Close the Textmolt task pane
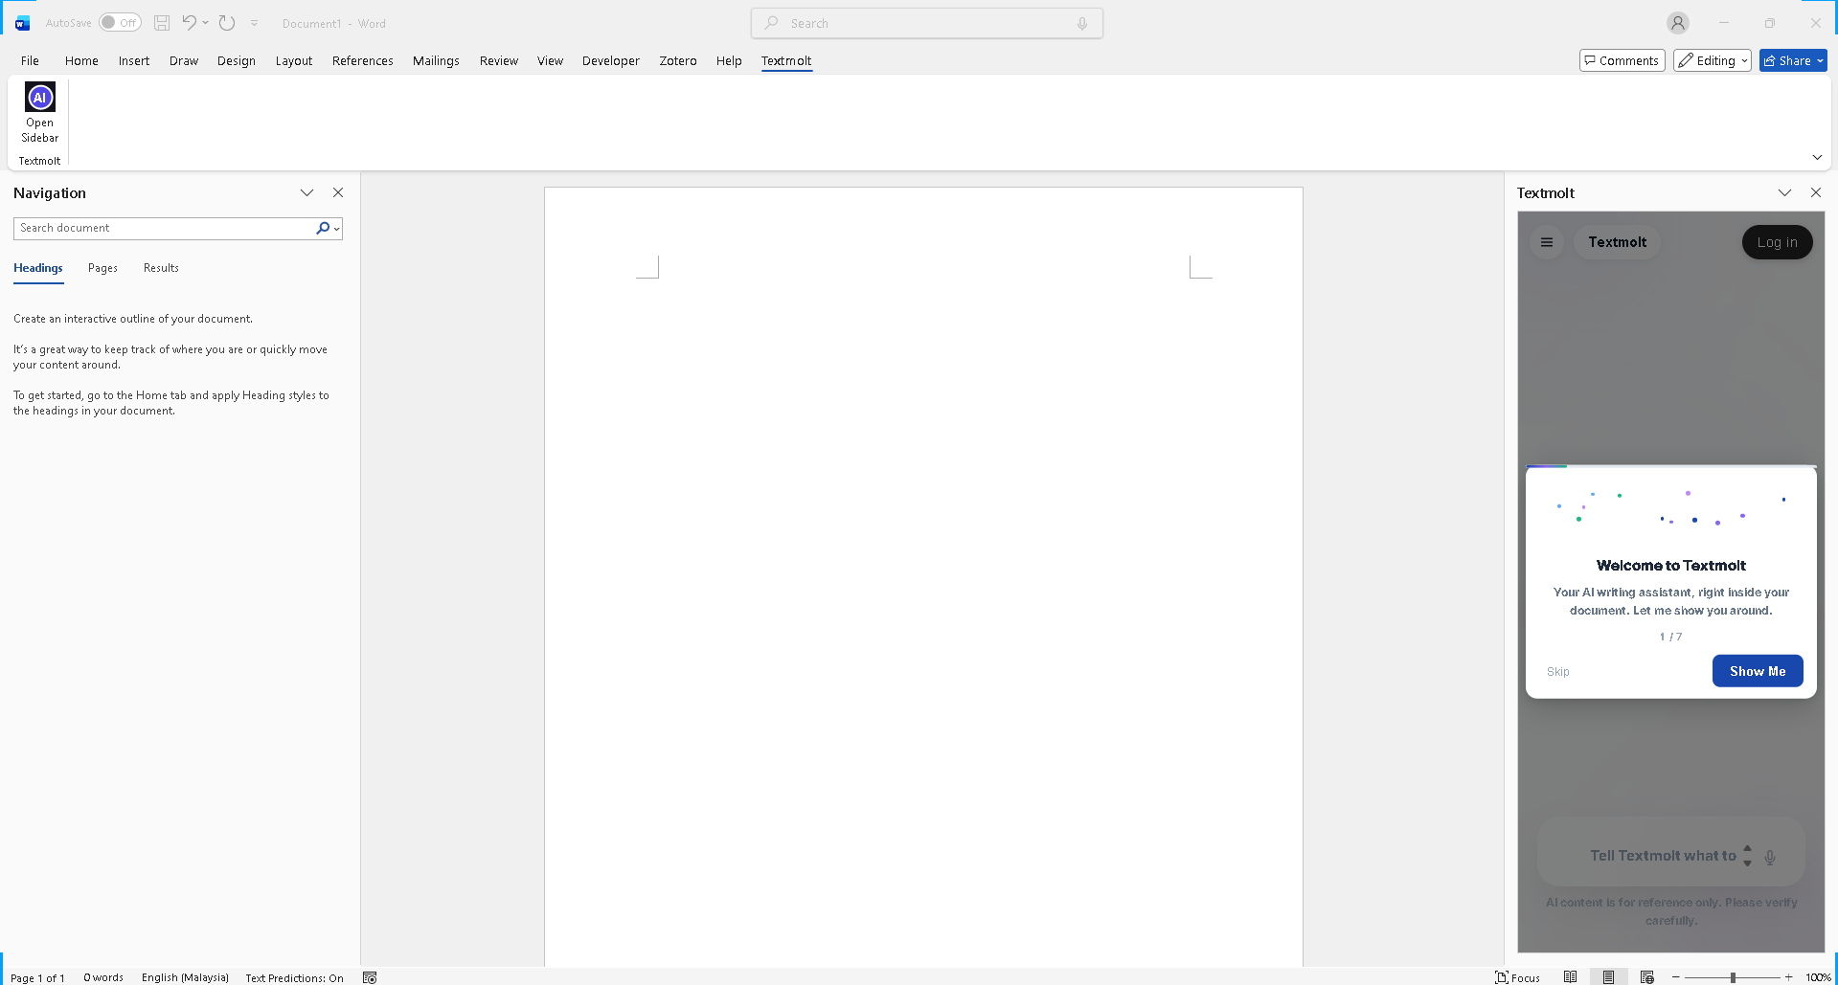The image size is (1838, 985). [1815, 192]
